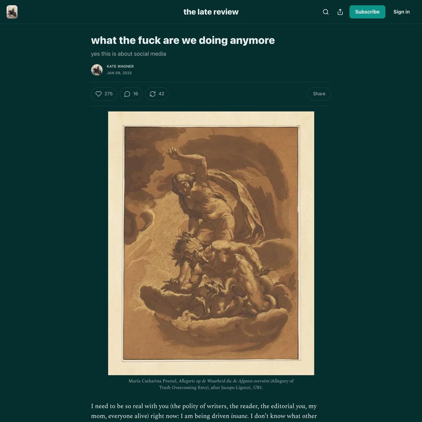Click the share upload icon in header
Image resolution: width=422 pixels, height=422 pixels.
pos(340,12)
